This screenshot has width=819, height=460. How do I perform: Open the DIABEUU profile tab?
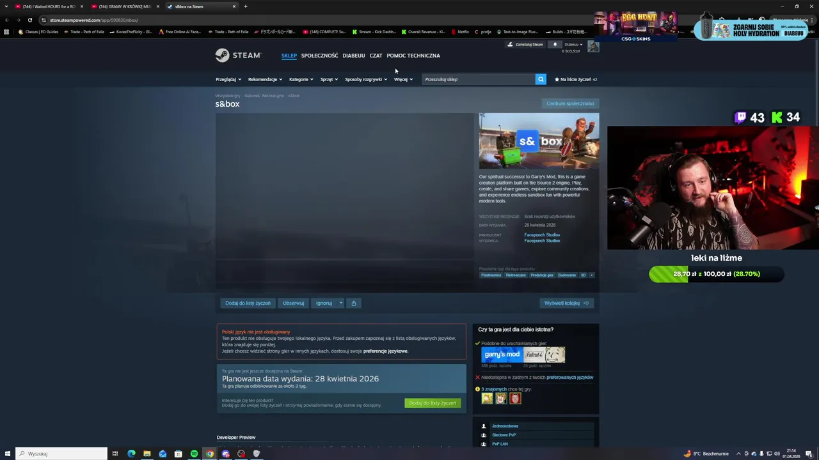pyautogui.click(x=354, y=56)
